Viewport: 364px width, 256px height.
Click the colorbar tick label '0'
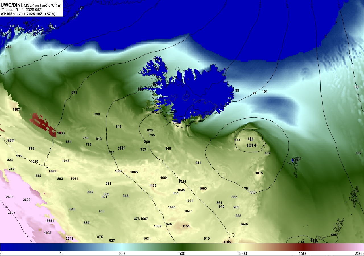1,253
